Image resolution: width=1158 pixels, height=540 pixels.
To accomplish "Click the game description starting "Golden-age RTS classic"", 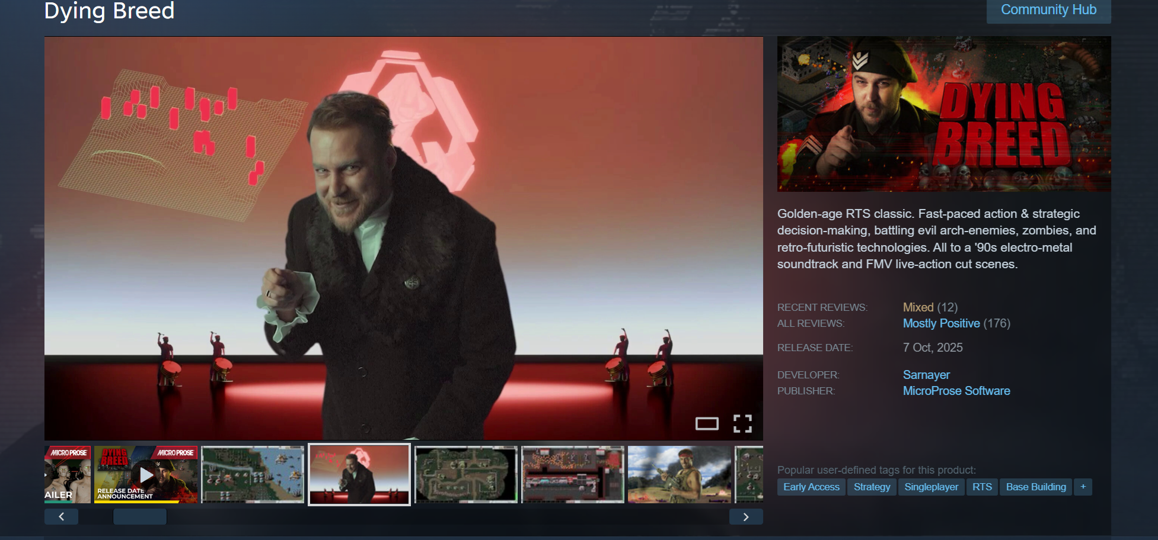I will pos(937,239).
